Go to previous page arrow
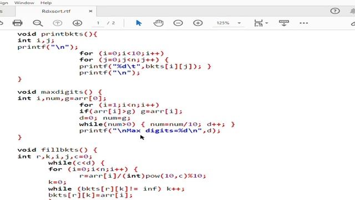355x200 pixels. (58, 23)
